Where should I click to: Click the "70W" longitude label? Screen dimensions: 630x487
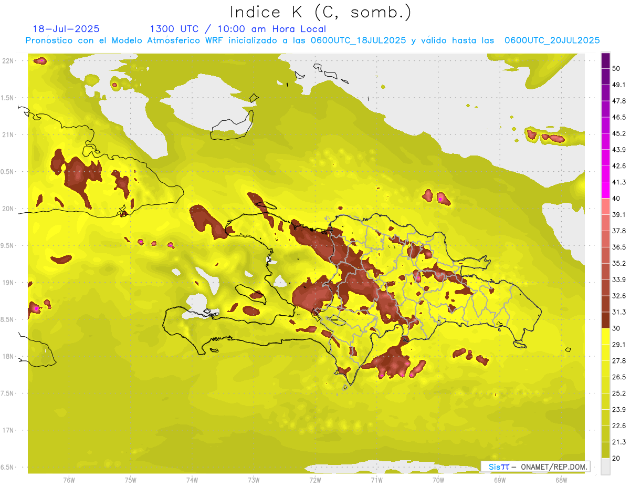tap(438, 480)
